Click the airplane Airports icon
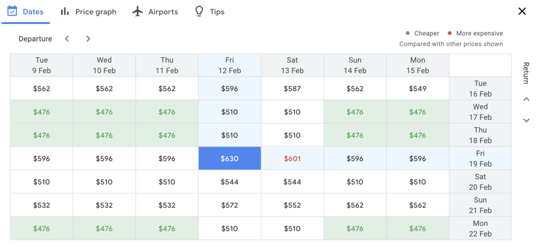This screenshot has height=247, width=536. tap(138, 11)
